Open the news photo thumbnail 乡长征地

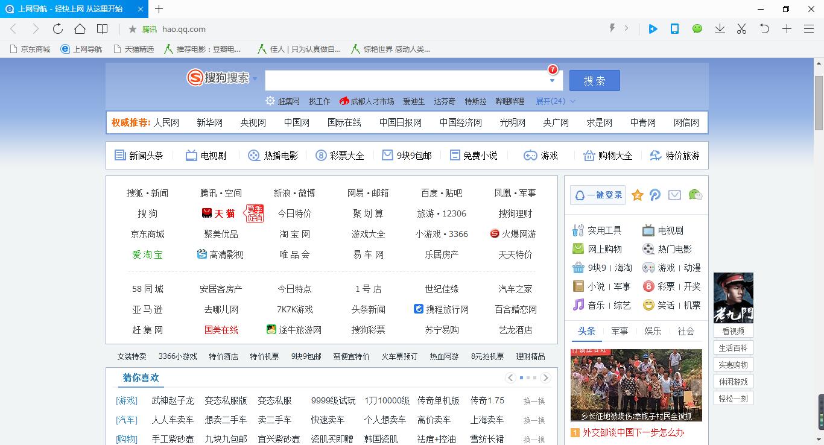(x=636, y=385)
